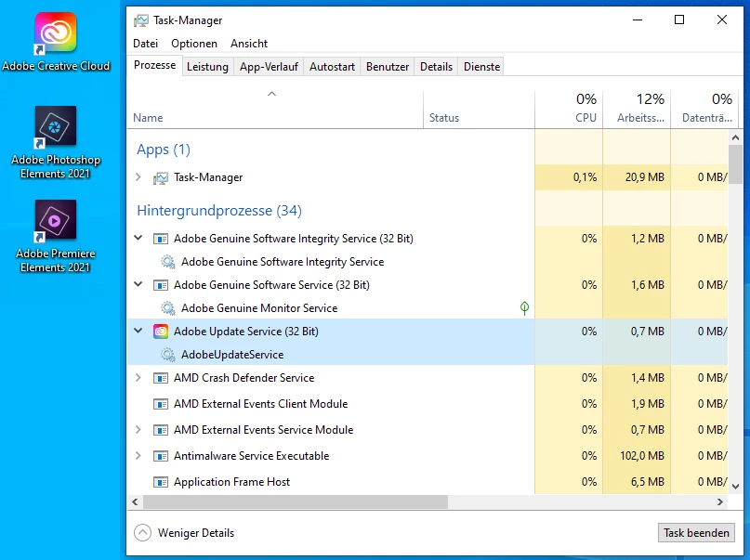Select the Prozesse tab
The width and height of the screenshot is (750, 560).
pyautogui.click(x=154, y=65)
